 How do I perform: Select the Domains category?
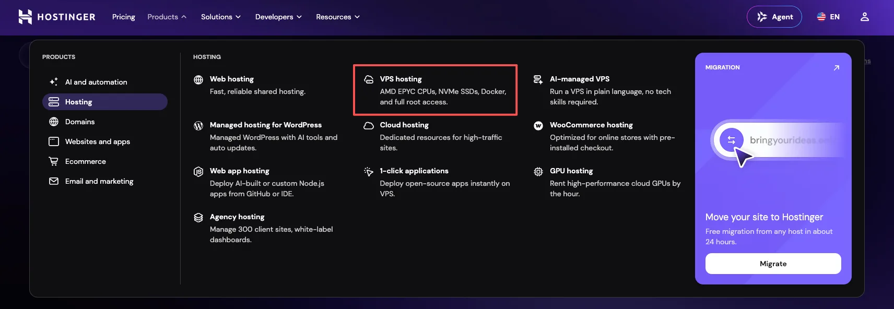tap(105, 122)
